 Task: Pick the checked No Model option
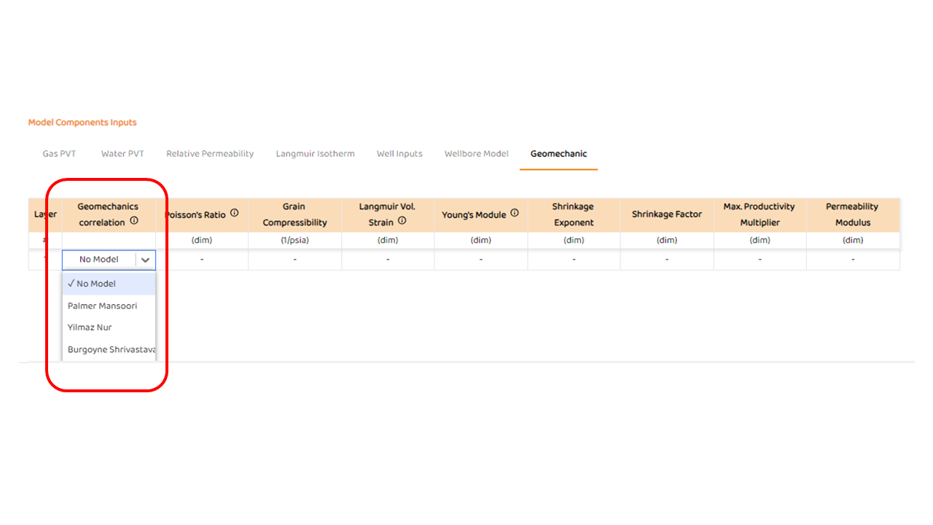[96, 284]
